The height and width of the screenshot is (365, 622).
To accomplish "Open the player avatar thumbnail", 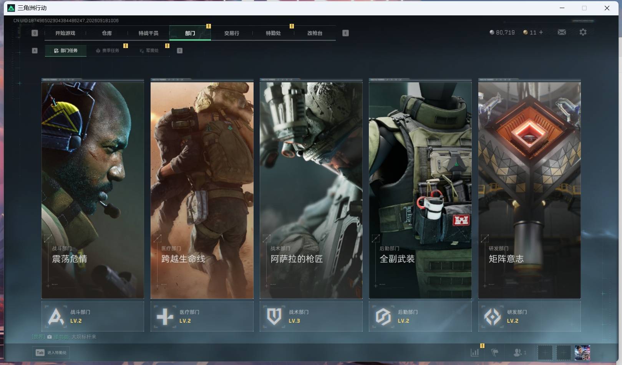I will tap(582, 352).
